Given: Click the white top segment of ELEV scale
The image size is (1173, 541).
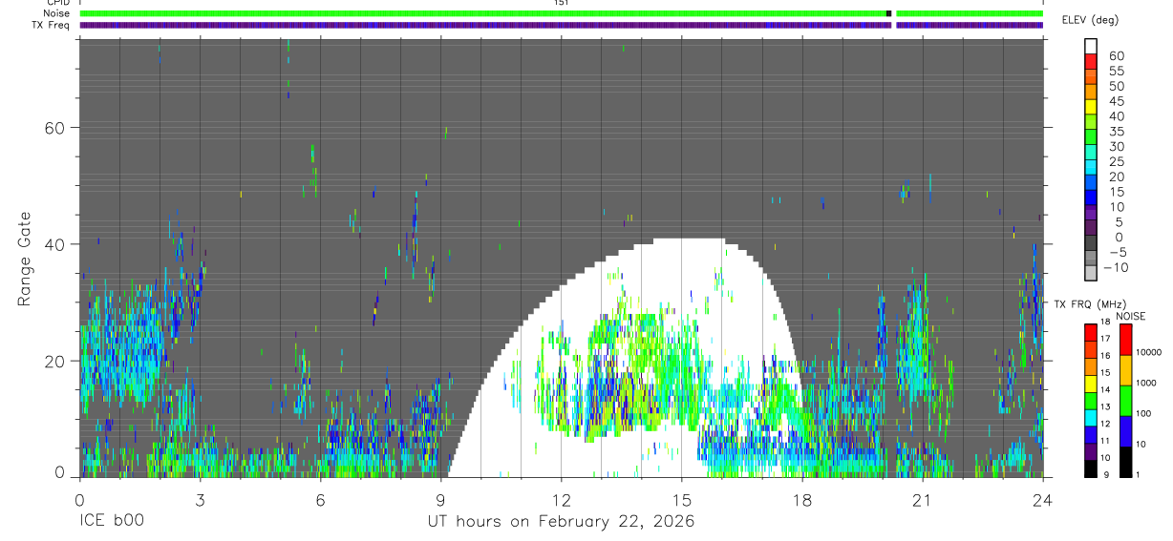Looking at the screenshot, I should point(1091,48).
